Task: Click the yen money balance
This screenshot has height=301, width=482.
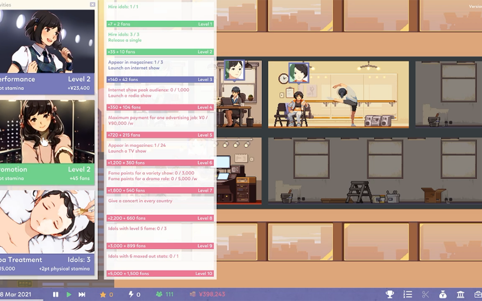Action: coord(208,294)
